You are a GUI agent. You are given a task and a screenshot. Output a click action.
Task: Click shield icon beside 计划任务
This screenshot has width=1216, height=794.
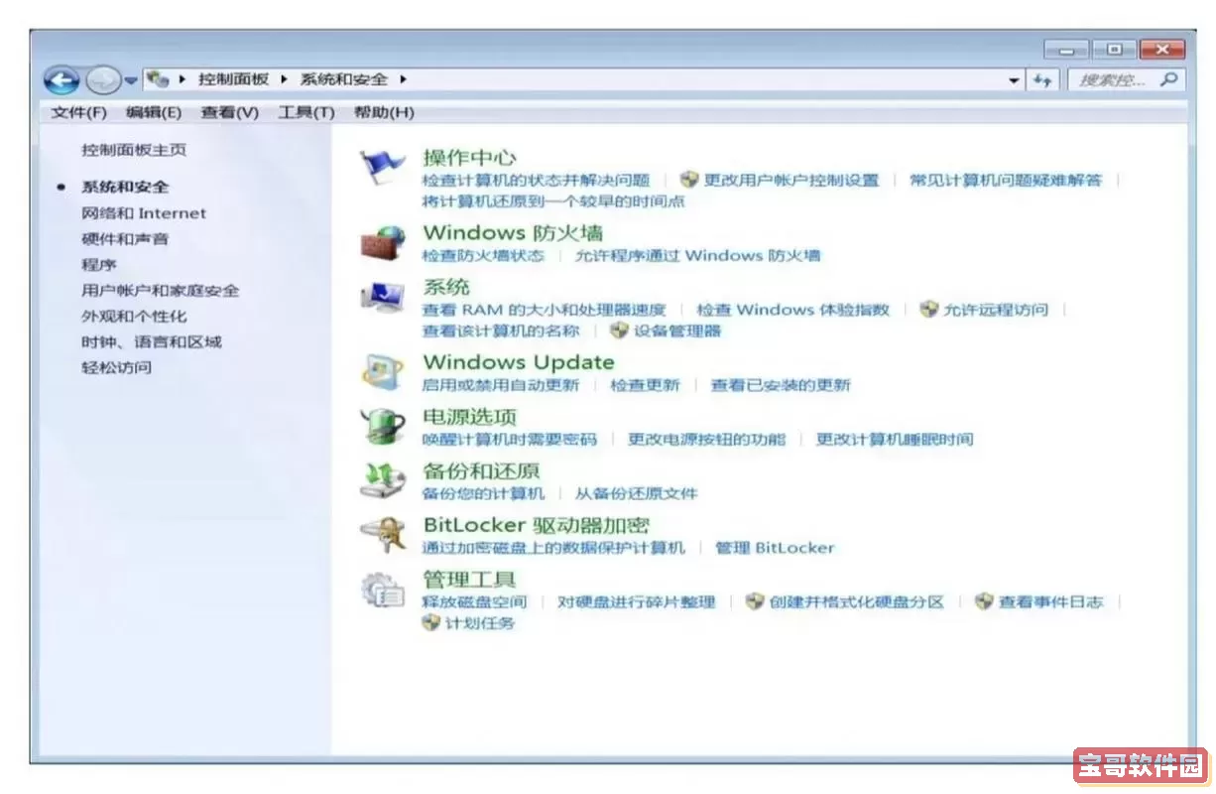pyautogui.click(x=430, y=623)
